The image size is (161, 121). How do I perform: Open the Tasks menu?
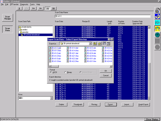[32, 5]
